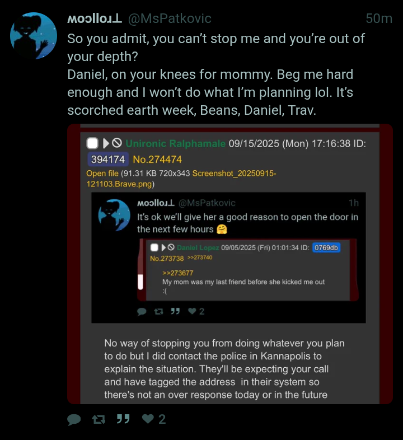Screen dimensions: 403x440
Task: Like the embedded tweet's heart icon
Action: [x=192, y=312]
